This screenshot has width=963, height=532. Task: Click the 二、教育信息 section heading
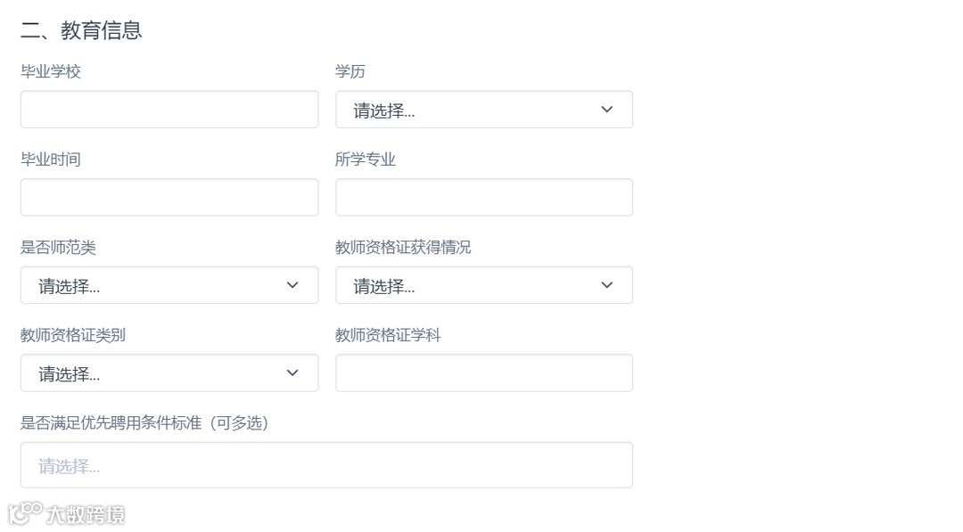(x=81, y=30)
